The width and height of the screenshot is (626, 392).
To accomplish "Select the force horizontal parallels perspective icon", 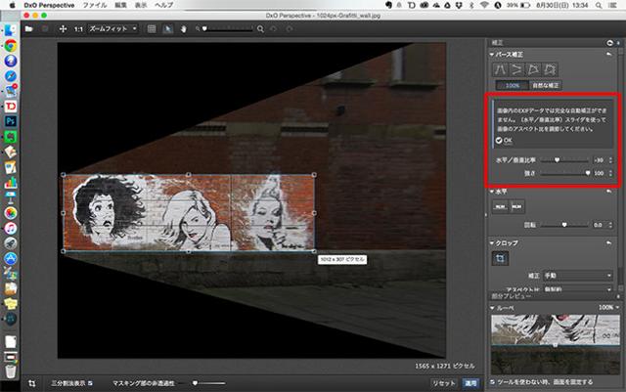I will tap(518, 70).
